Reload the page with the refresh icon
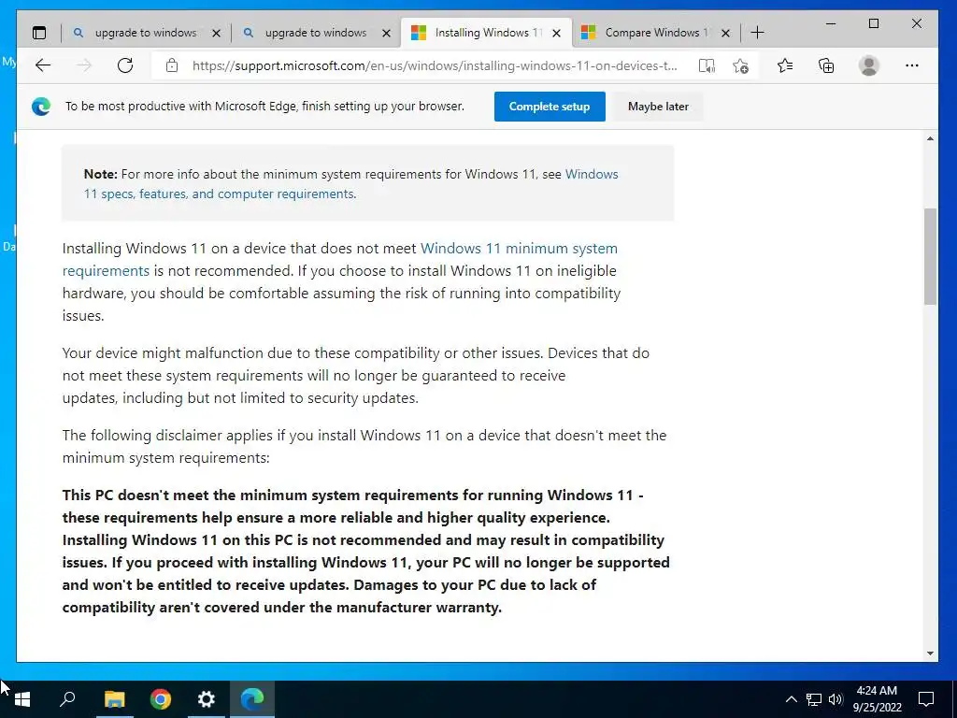Viewport: 957px width, 718px height. pos(125,65)
